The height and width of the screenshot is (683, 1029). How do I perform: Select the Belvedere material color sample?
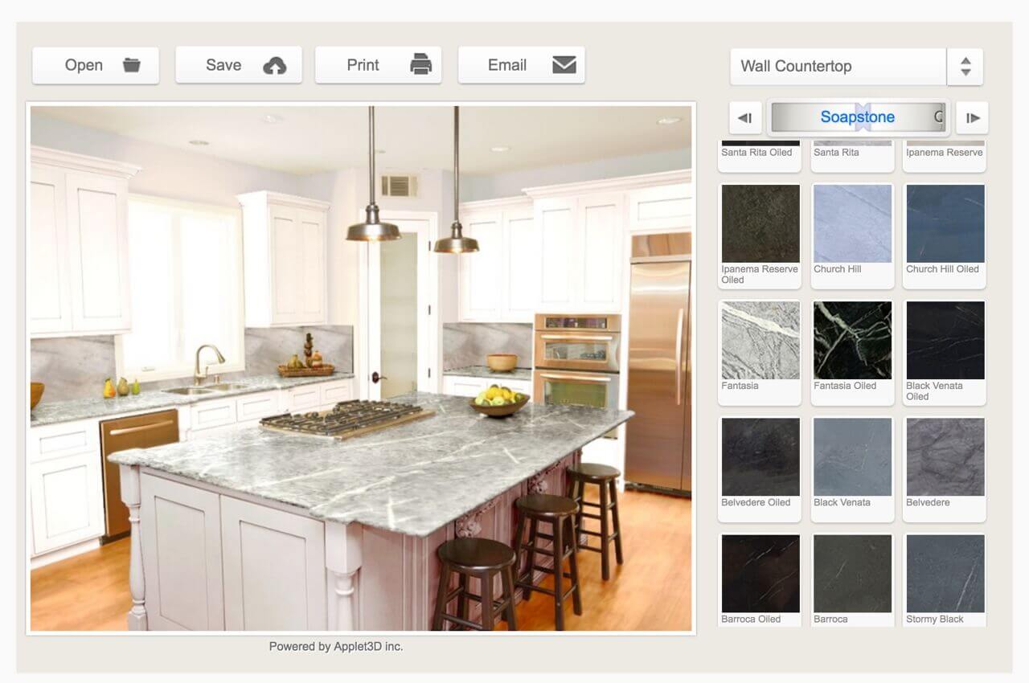click(x=945, y=456)
